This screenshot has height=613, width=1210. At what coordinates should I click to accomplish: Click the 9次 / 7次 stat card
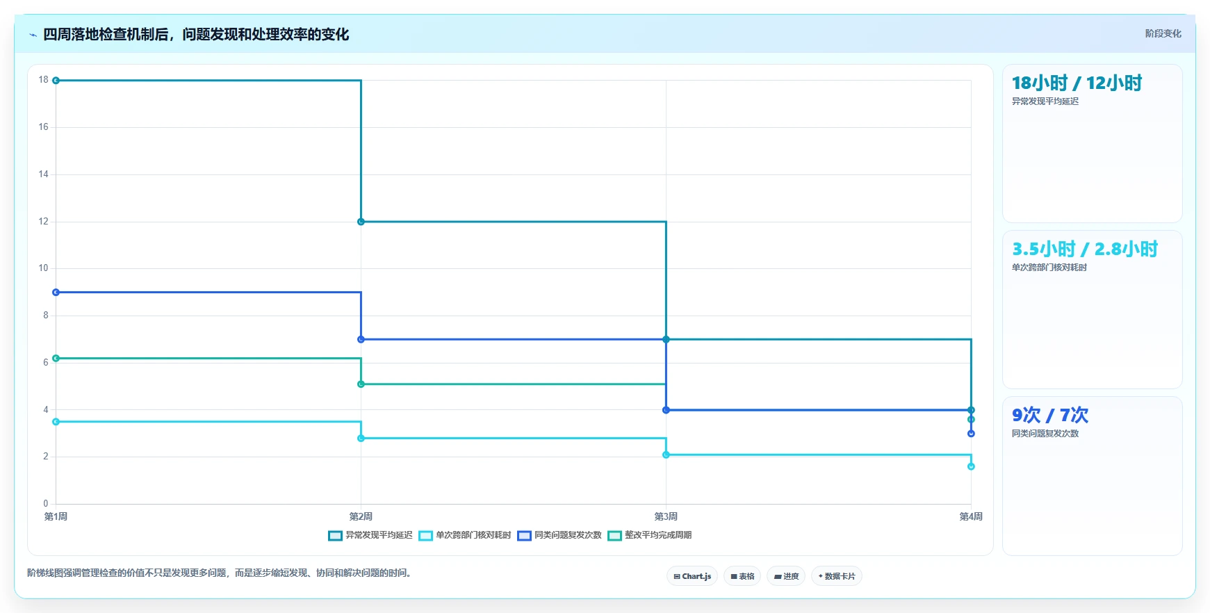coord(1093,476)
